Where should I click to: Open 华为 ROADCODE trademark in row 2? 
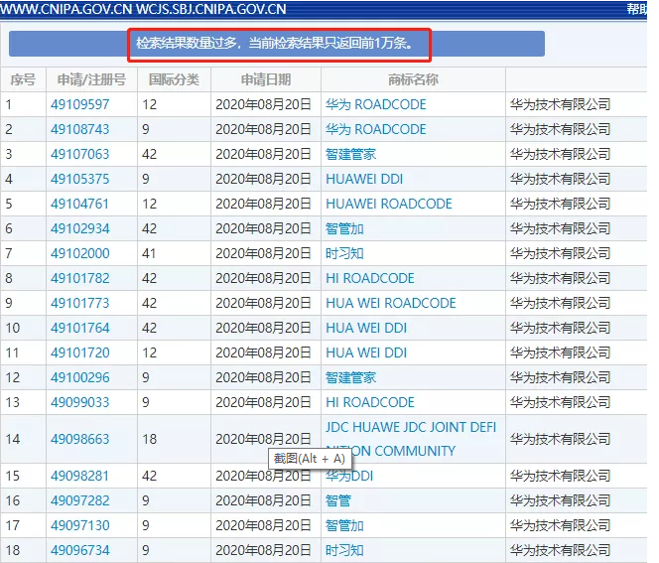(376, 129)
